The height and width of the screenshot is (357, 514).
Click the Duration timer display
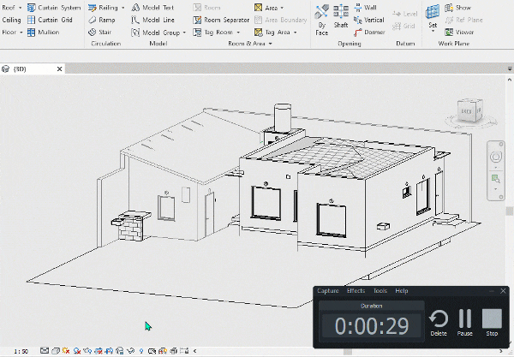(372, 326)
